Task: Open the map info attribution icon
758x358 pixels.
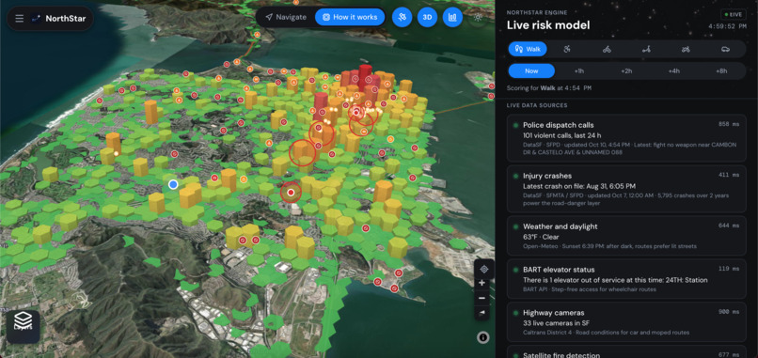Action: [483, 337]
